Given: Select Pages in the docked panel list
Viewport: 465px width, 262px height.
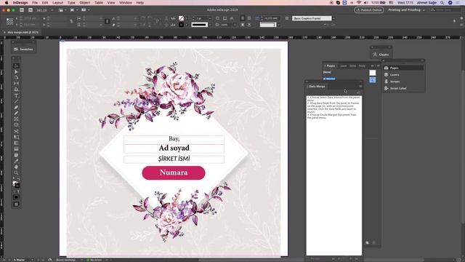Looking at the screenshot, I should 403,68.
